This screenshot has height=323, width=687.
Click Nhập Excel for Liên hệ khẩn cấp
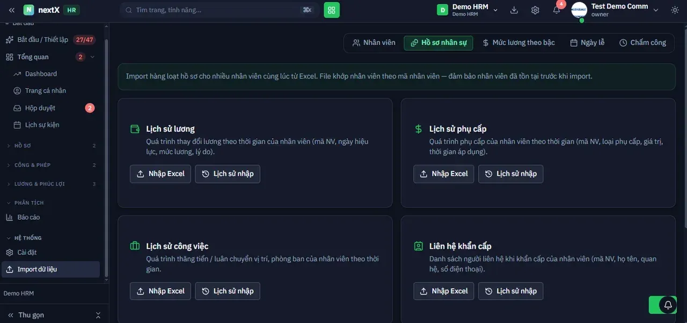(x=444, y=291)
